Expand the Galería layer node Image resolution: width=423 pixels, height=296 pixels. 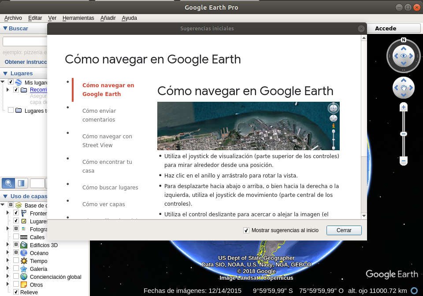click(7, 268)
